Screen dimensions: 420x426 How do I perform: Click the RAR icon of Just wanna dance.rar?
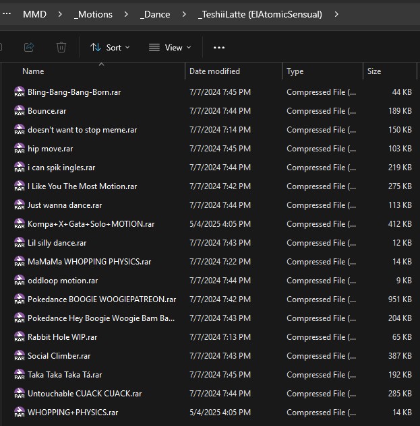(20, 205)
